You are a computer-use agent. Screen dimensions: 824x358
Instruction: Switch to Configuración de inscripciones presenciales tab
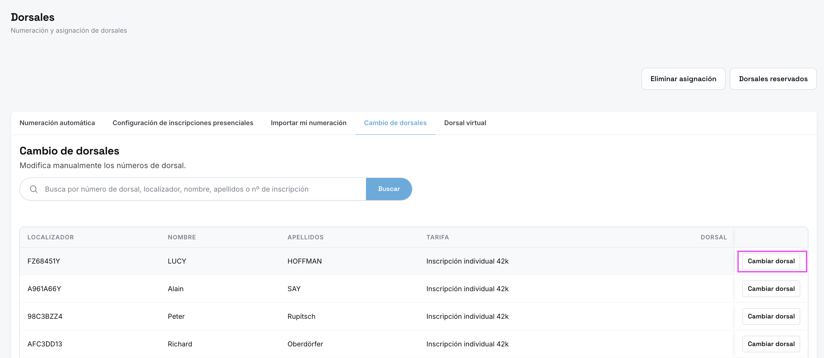click(183, 123)
